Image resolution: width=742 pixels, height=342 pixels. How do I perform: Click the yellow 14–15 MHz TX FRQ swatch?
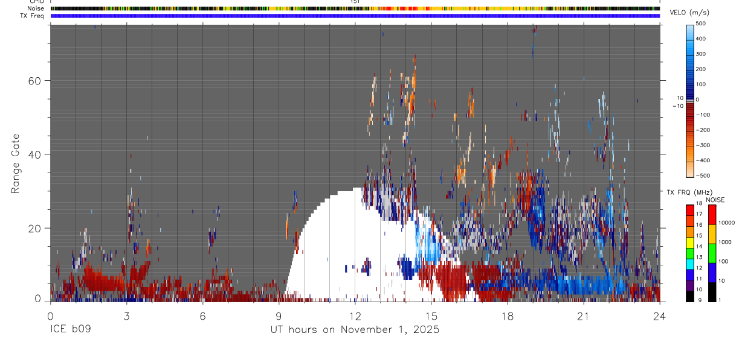pyautogui.click(x=690, y=242)
